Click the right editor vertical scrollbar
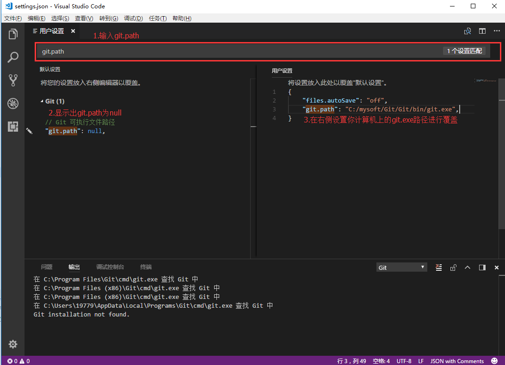The image size is (505, 365). (x=502, y=154)
